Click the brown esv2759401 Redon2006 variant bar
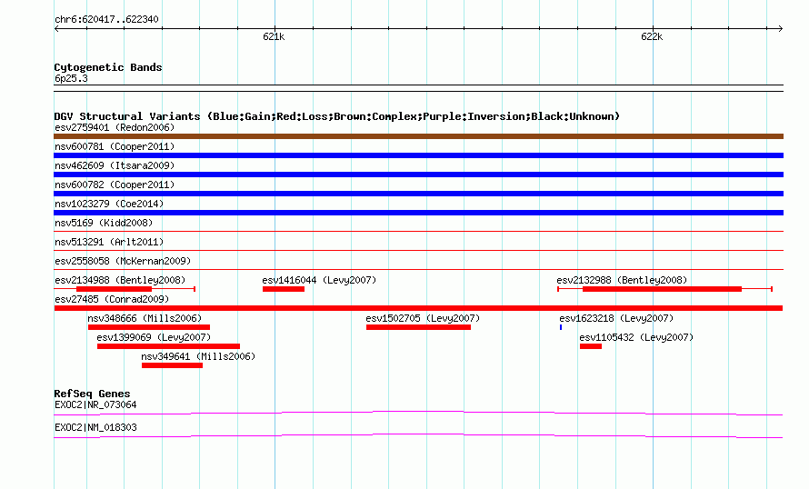This screenshot has height=489, width=809. coord(418,136)
